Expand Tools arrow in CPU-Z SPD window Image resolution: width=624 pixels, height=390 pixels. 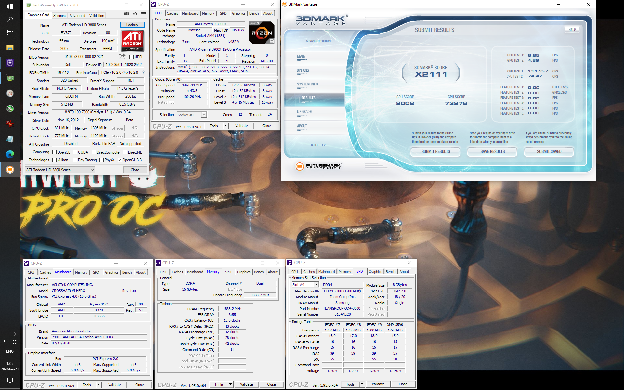coord(362,384)
